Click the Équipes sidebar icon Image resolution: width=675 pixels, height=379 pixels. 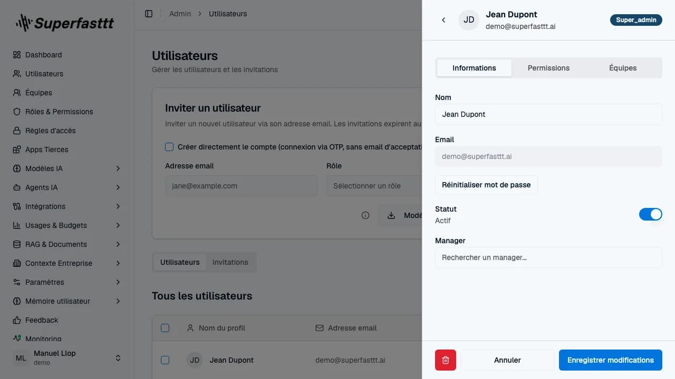[17, 93]
